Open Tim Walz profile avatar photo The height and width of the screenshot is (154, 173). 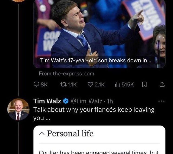18,109
